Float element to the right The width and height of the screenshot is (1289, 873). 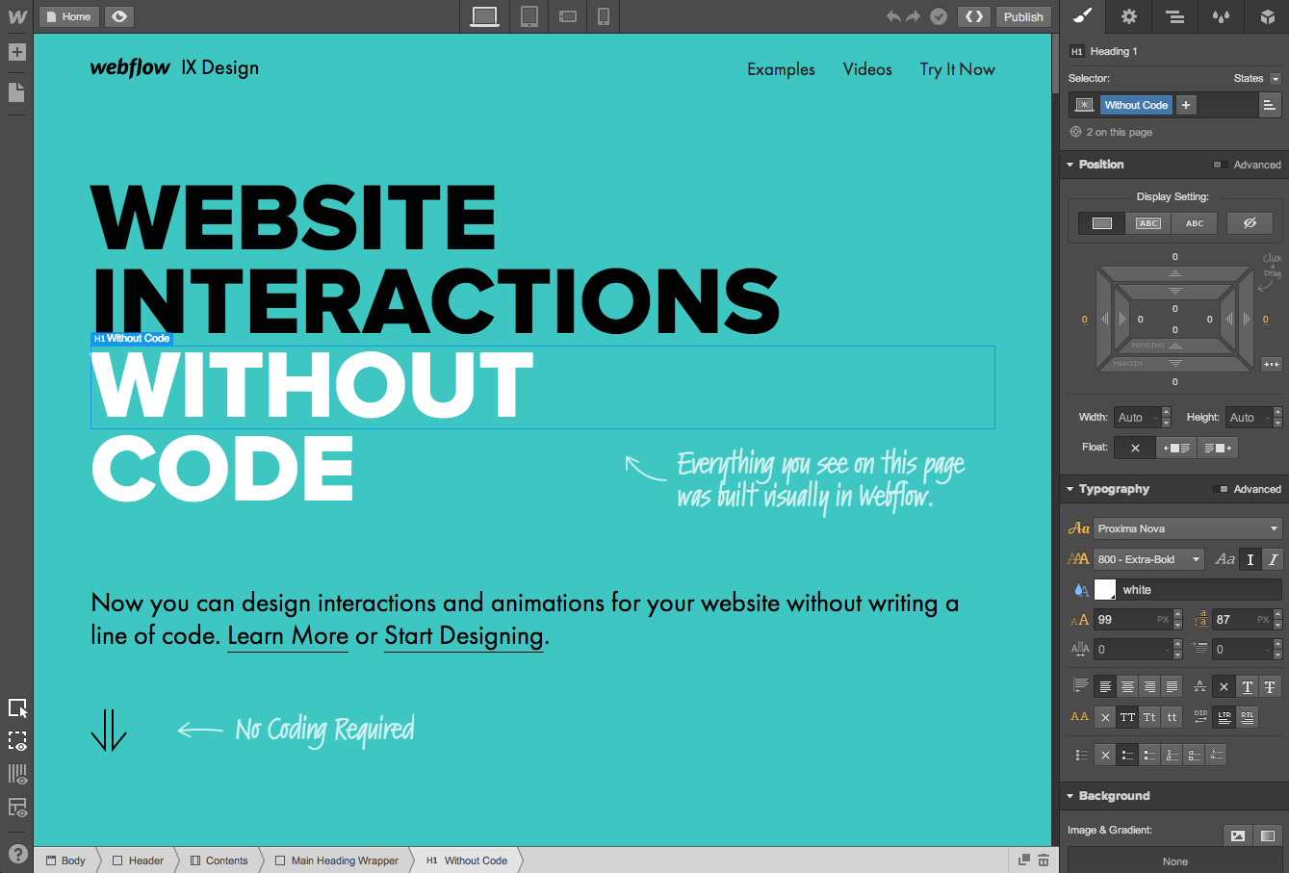(x=1218, y=448)
